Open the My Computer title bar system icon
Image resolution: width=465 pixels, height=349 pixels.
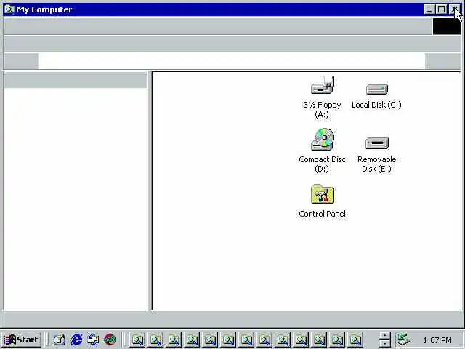pyautogui.click(x=9, y=9)
